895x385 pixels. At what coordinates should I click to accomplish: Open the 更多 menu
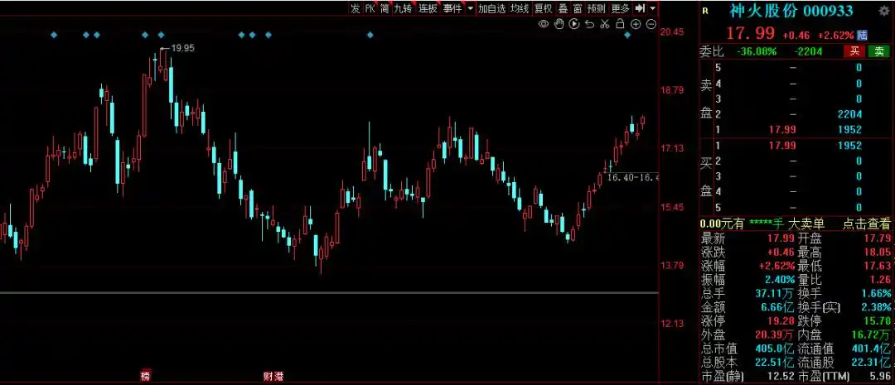(620, 8)
